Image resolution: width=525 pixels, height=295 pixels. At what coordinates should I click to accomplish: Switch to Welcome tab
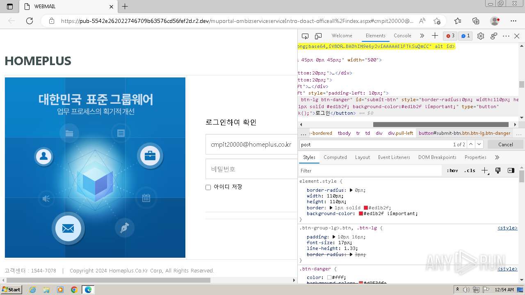pyautogui.click(x=342, y=36)
